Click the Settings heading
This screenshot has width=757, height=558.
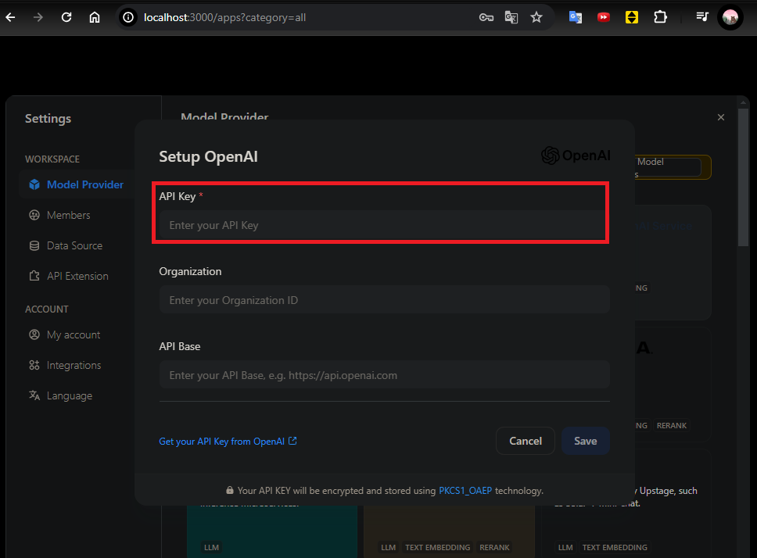pos(48,119)
